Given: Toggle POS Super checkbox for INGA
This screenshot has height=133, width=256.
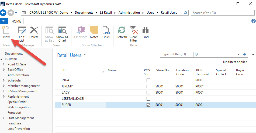Looking at the screenshot, I should tap(148, 80).
